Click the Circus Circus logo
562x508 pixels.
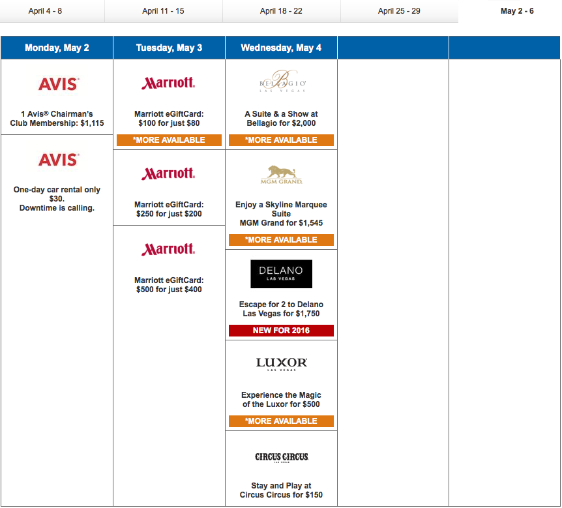(282, 457)
